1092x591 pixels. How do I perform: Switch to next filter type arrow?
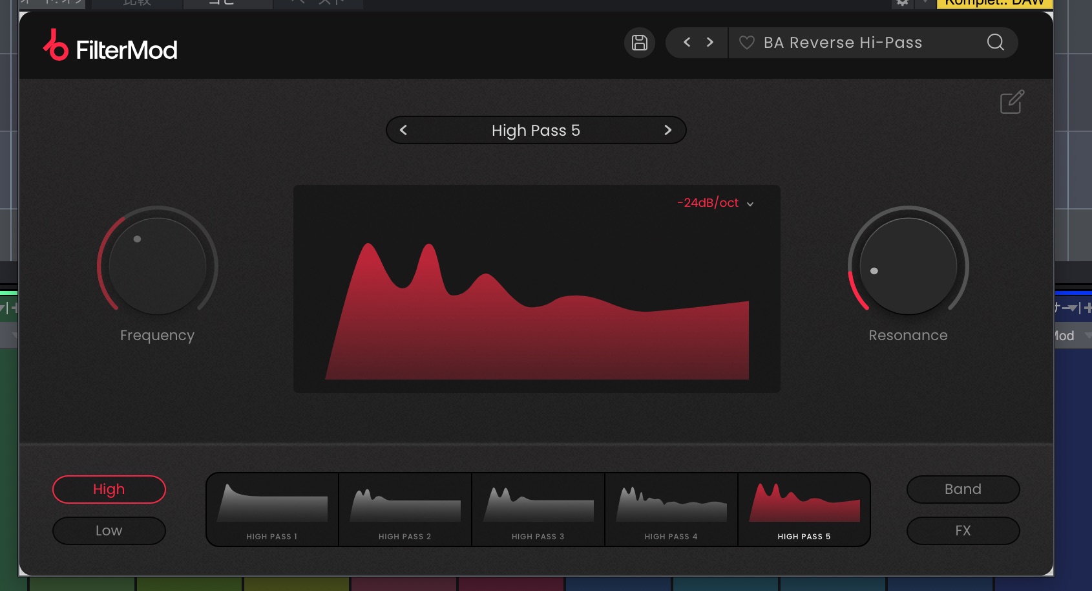click(667, 130)
